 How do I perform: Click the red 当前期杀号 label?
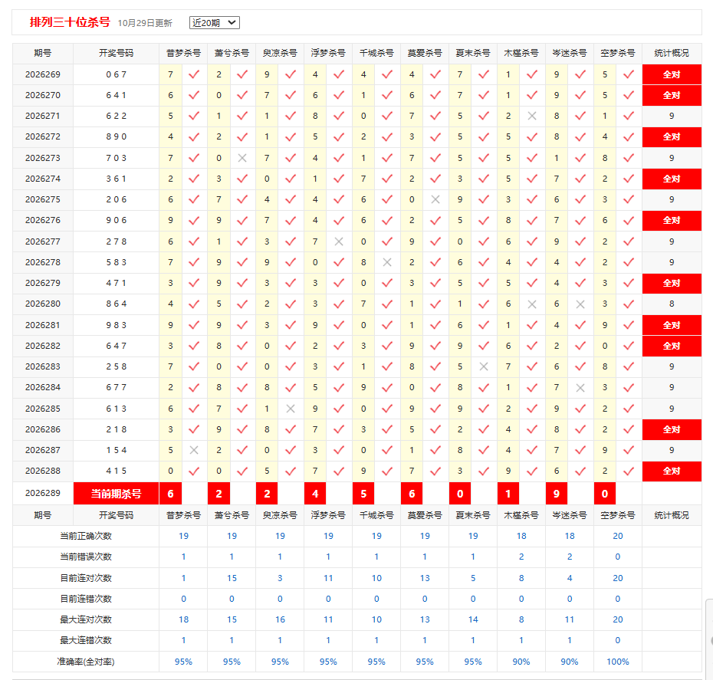point(116,494)
